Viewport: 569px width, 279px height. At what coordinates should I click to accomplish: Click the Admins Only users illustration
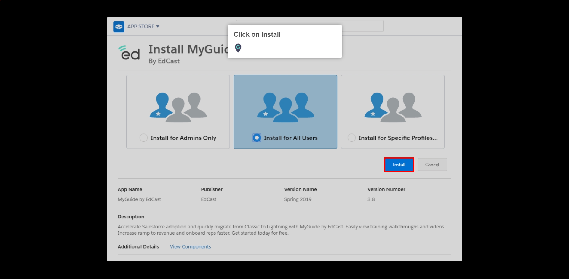click(178, 107)
